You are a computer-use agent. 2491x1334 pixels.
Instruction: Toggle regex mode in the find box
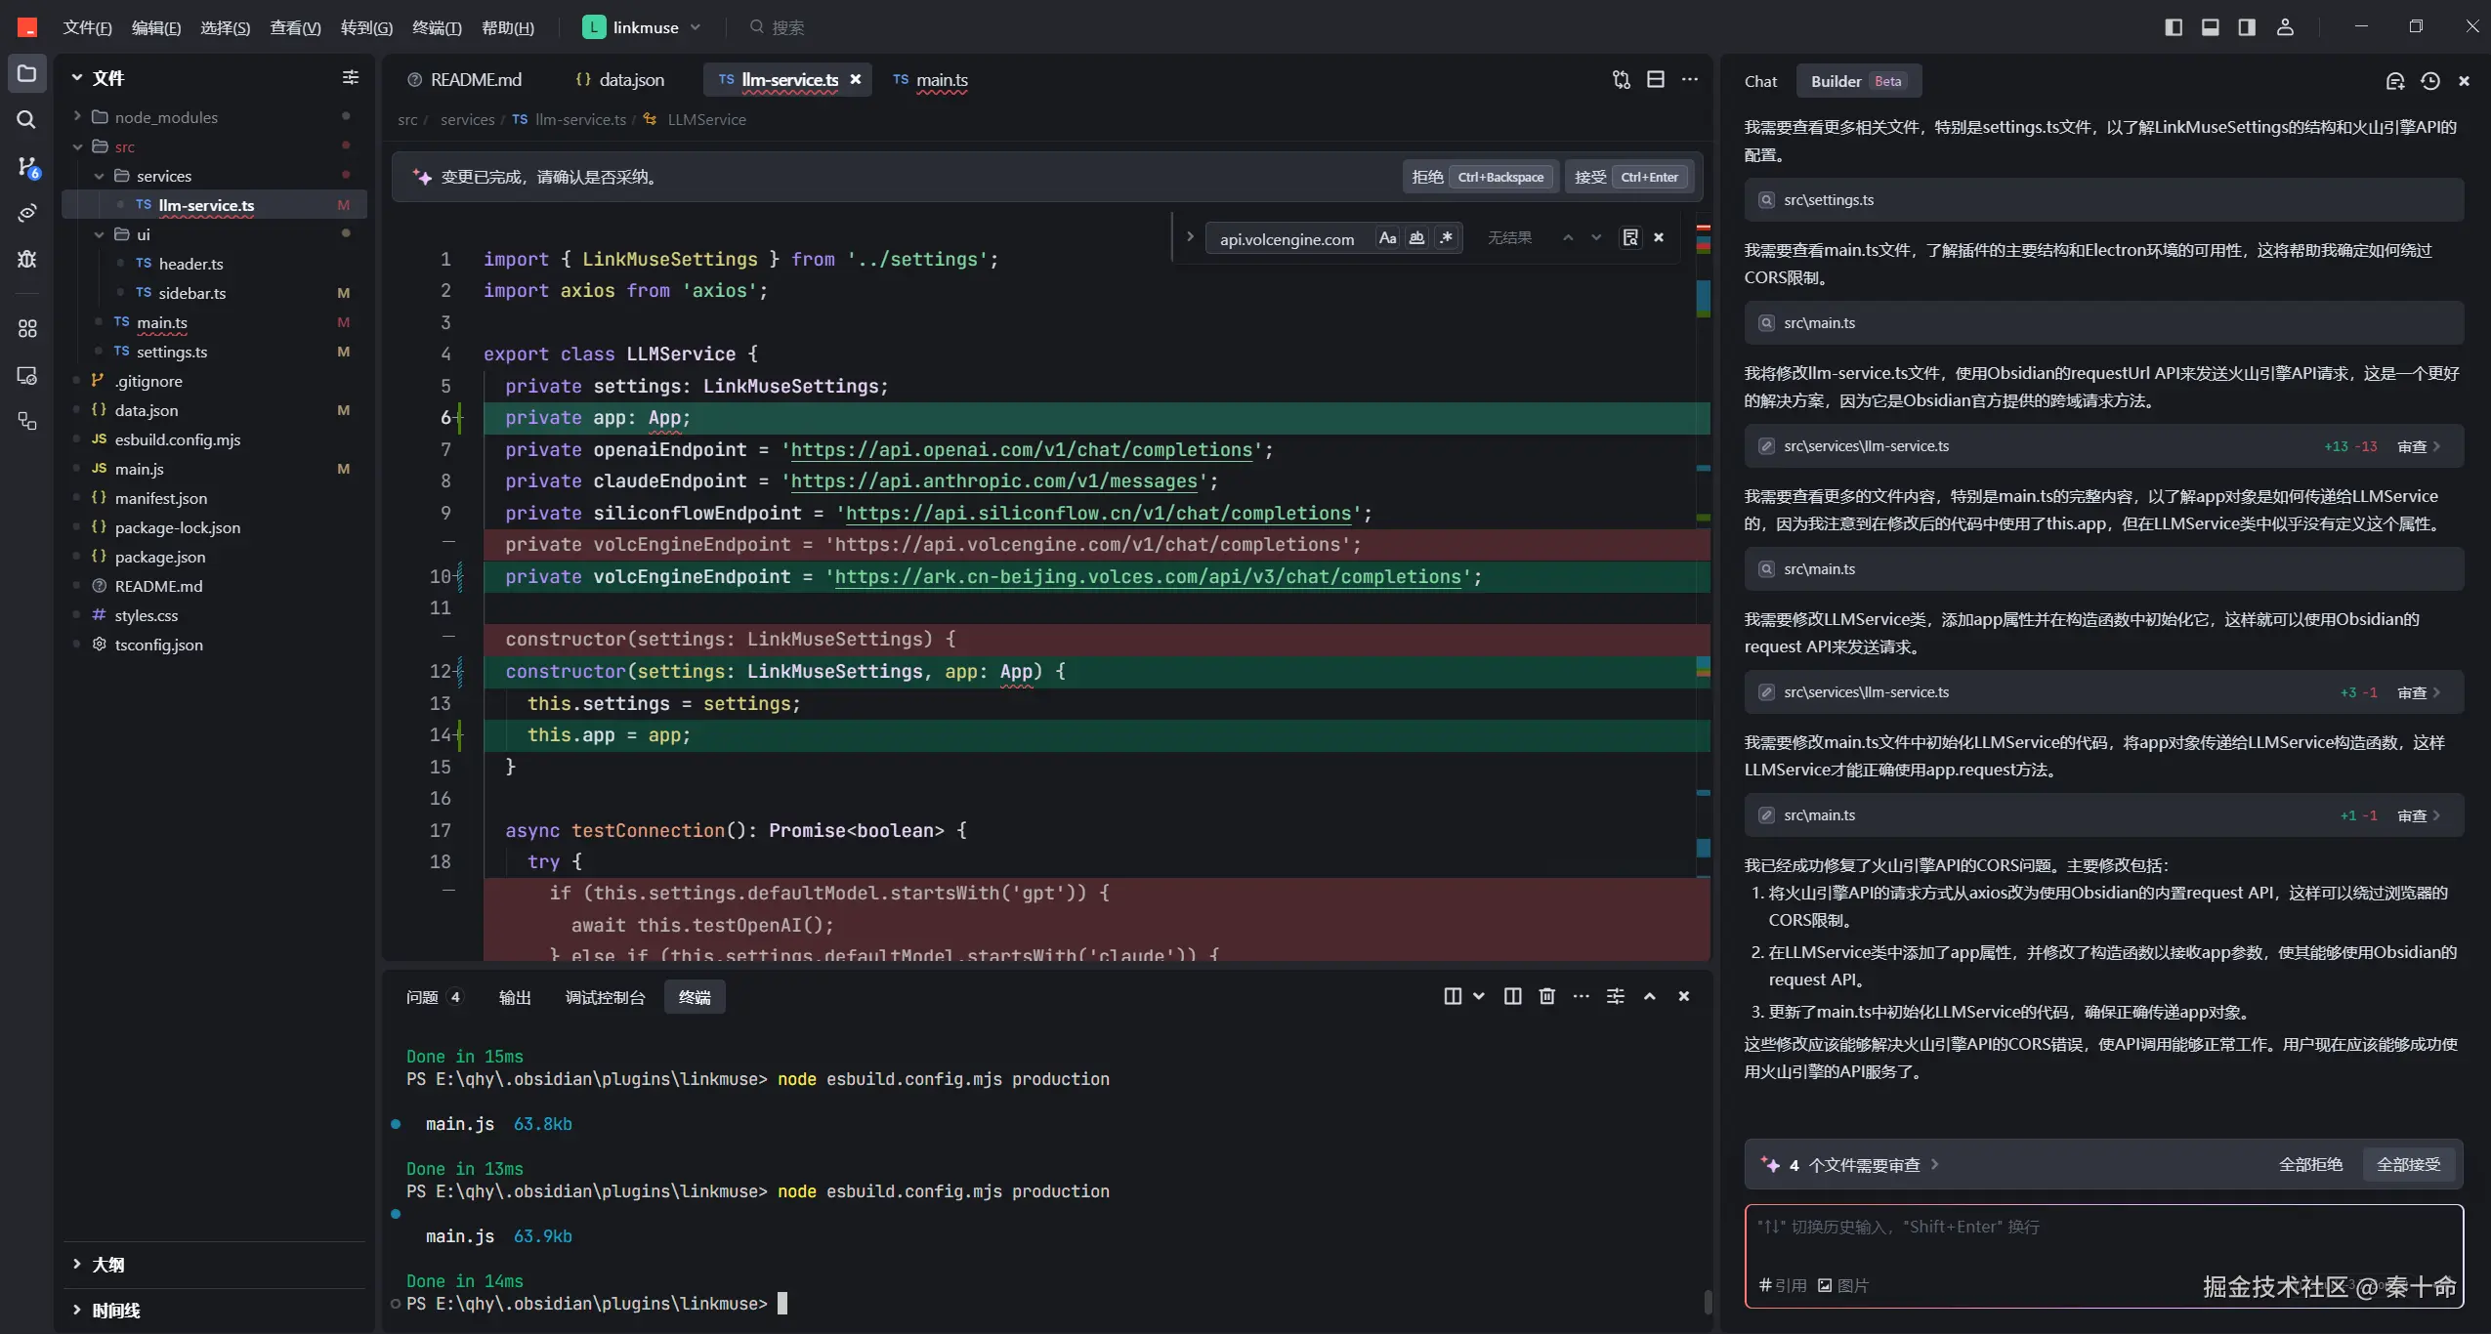[x=1447, y=237]
